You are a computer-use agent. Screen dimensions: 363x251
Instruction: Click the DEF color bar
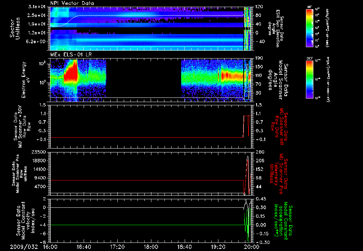tap(309, 79)
